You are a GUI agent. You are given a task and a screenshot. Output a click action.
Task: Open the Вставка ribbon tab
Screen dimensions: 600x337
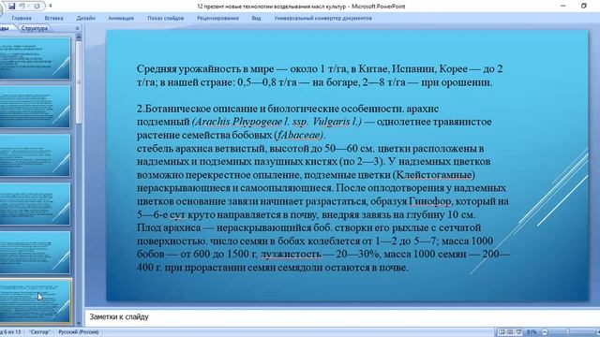pyautogui.click(x=53, y=18)
